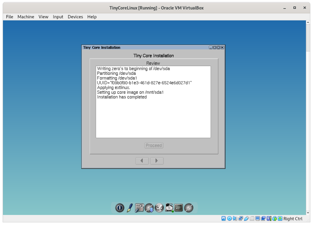The height and width of the screenshot is (225, 313).
Task: Launch the paint editor from the dock
Action: coord(129,208)
